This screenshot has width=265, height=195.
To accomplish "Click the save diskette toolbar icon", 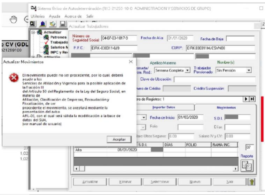I will click(63, 24).
